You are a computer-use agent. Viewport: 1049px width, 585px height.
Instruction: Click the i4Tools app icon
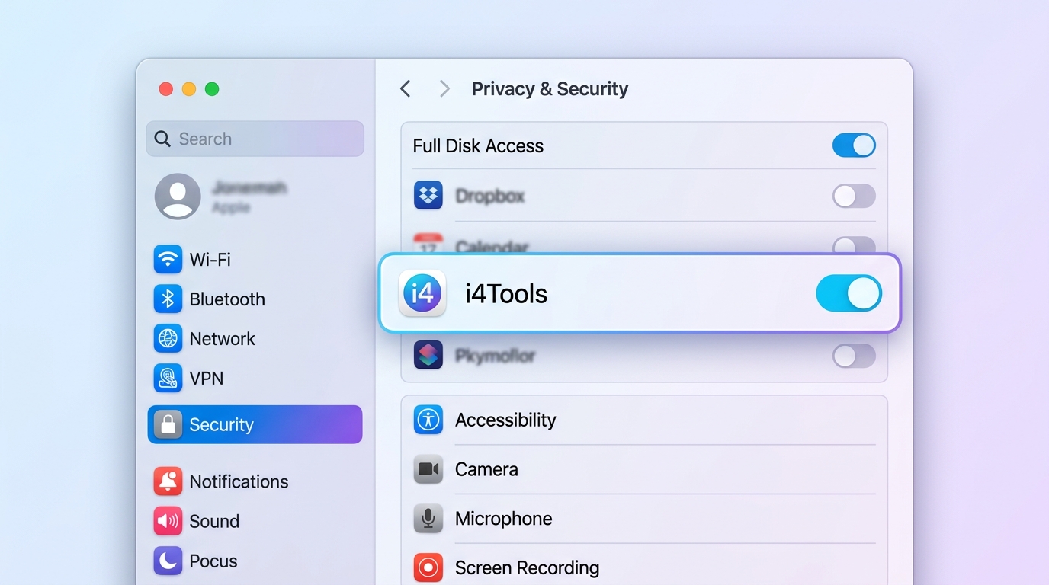click(422, 293)
